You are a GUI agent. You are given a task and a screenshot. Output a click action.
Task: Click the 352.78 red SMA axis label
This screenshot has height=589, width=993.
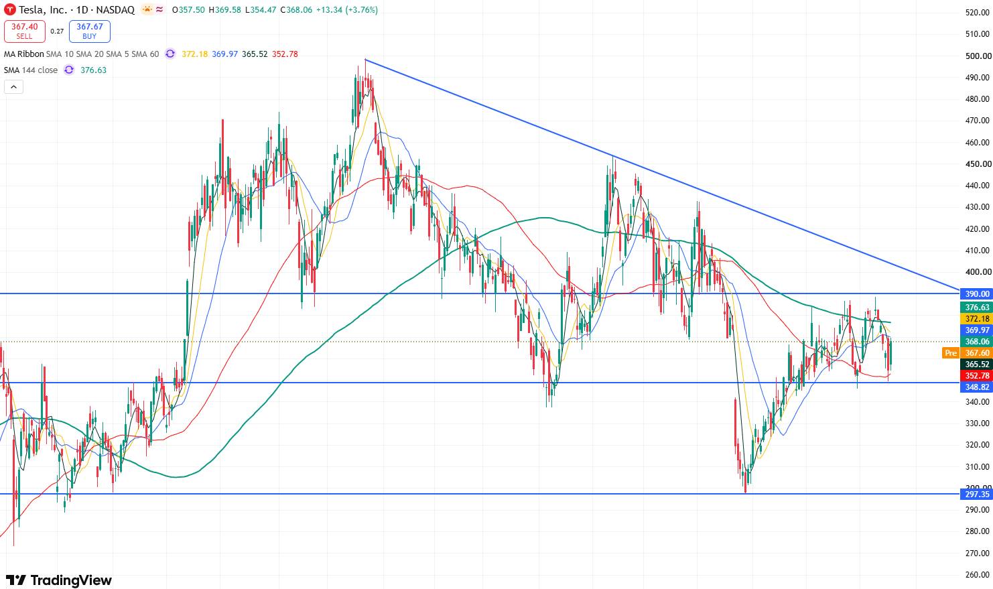click(x=976, y=376)
